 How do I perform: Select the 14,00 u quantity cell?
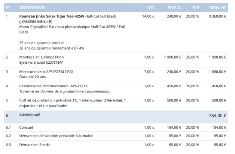coord(148,16)
